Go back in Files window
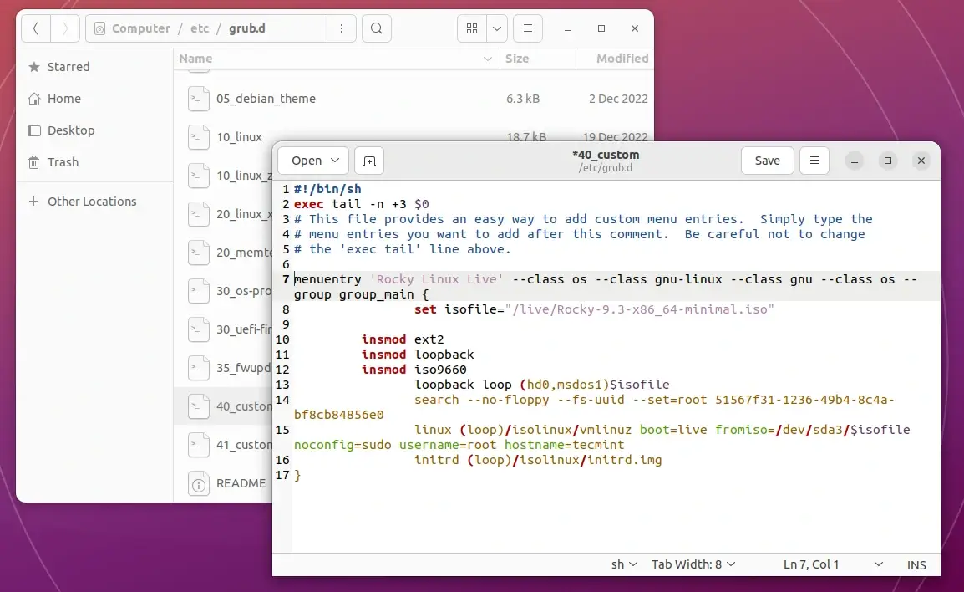964x592 pixels. click(36, 28)
